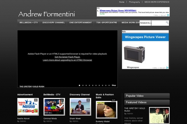Viewport: 187px width, 124px height.
Task: Expand the Popular Video panel
Action: click(147, 96)
